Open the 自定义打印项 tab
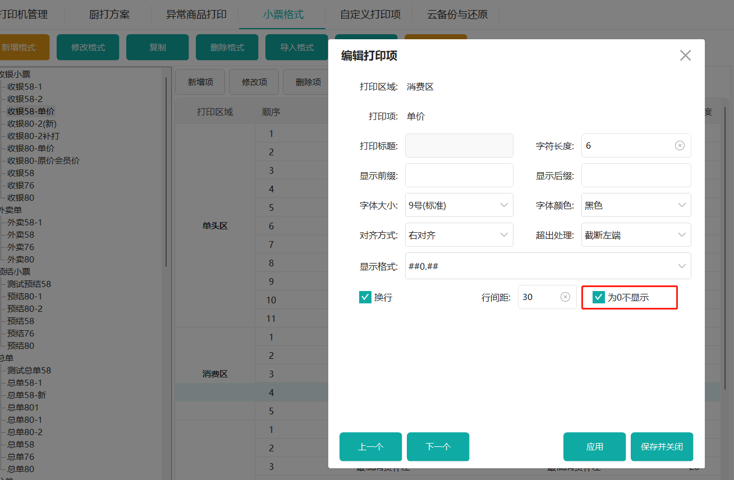The width and height of the screenshot is (734, 480). point(370,15)
